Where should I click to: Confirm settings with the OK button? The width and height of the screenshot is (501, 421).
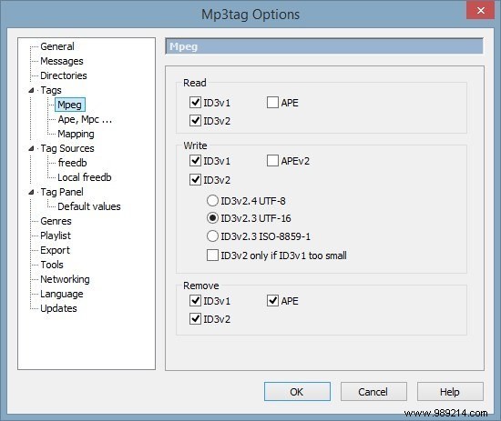pyautogui.click(x=297, y=391)
